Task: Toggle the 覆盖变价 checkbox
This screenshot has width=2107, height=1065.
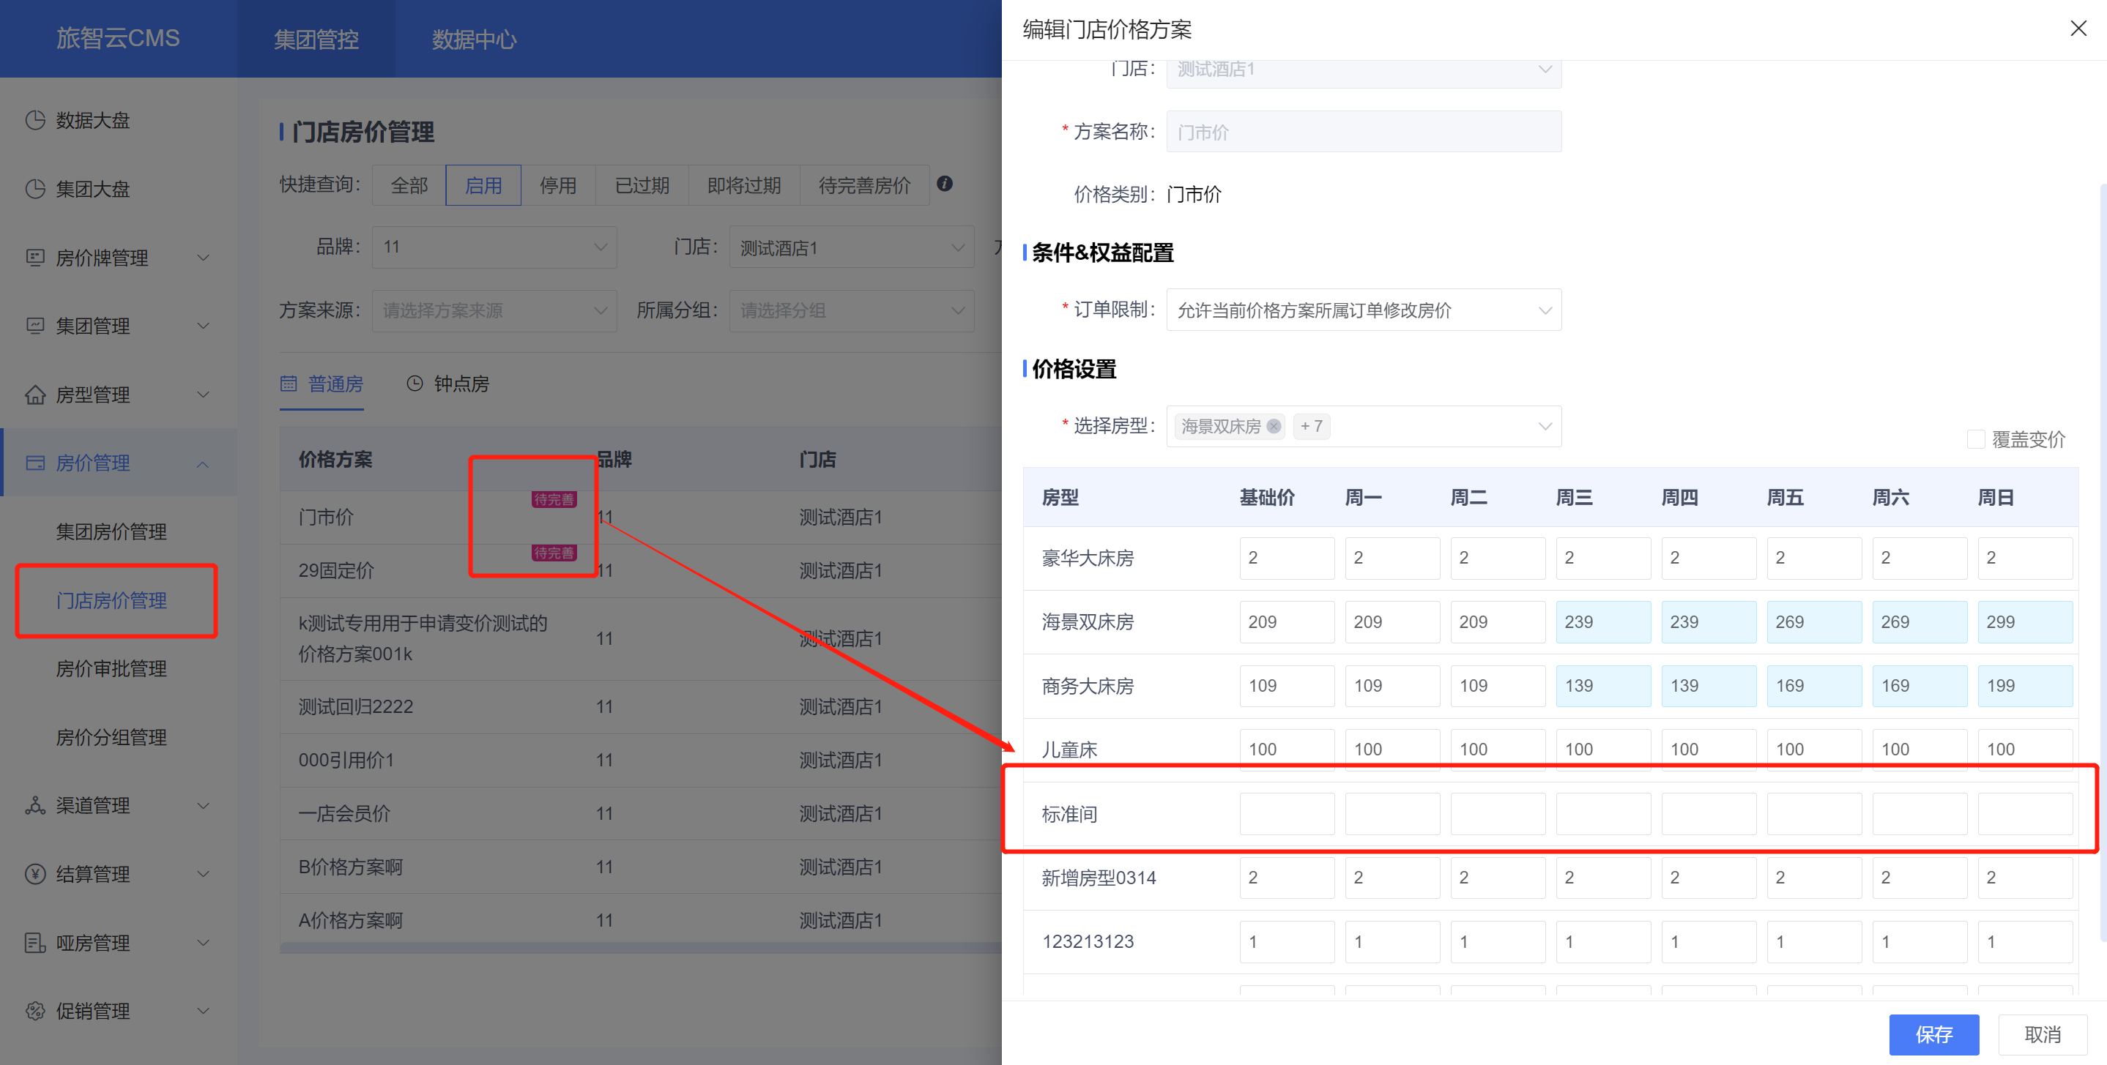Action: 1975,439
